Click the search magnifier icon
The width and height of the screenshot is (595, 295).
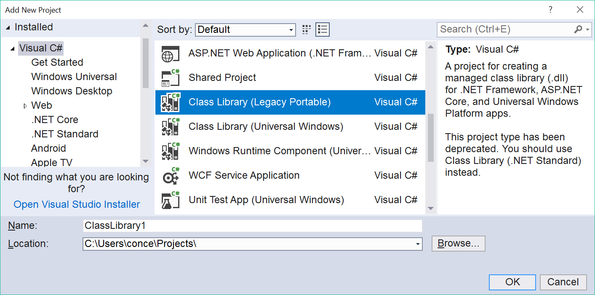tap(579, 29)
